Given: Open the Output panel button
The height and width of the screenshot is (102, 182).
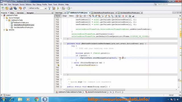Looking at the screenshot, I should point(7,95).
